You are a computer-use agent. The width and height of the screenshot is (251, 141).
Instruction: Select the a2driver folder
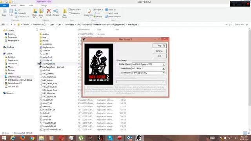[46, 34]
